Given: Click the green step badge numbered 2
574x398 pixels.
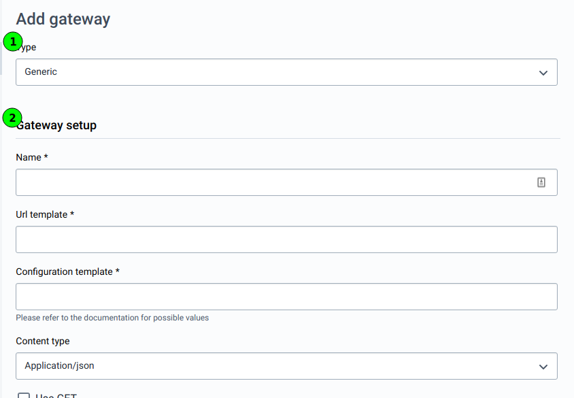Looking at the screenshot, I should click(x=13, y=118).
